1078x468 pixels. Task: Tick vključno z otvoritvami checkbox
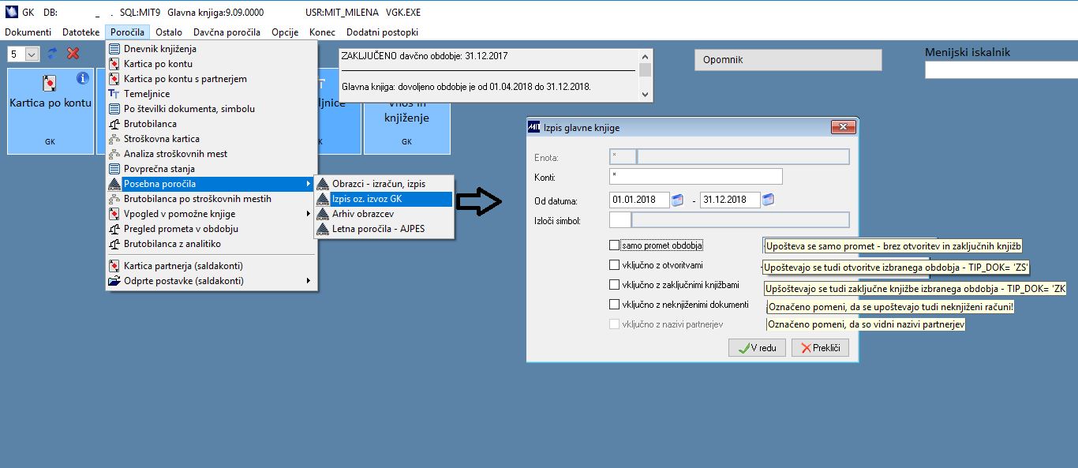[x=615, y=265]
